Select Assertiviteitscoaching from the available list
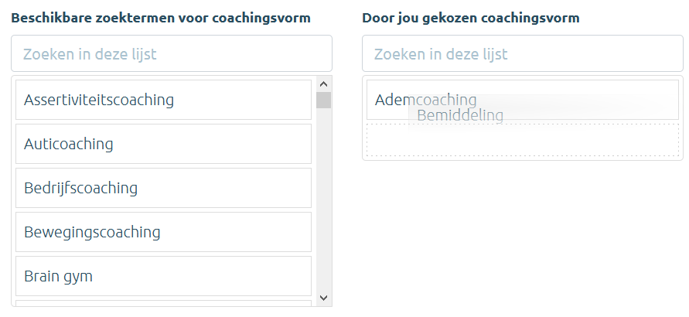This screenshot has height=317, width=689. (163, 100)
